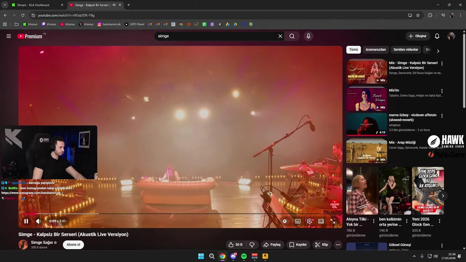Toggle autoplay switch in the player
The height and width of the screenshot is (262, 466).
point(285,221)
